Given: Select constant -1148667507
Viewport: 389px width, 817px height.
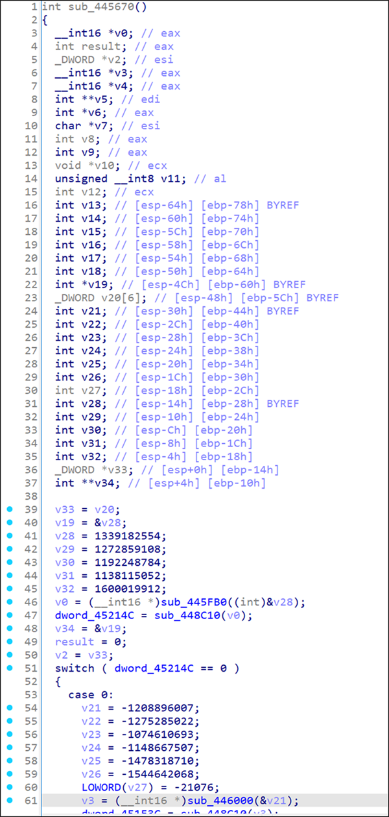Looking at the screenshot, I should pyautogui.click(x=159, y=748).
